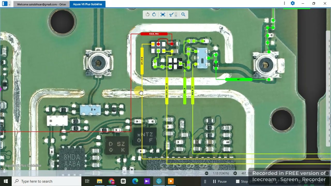Open CapCut from the taskbar
The image size is (331, 186).
pyautogui.click(x=123, y=181)
